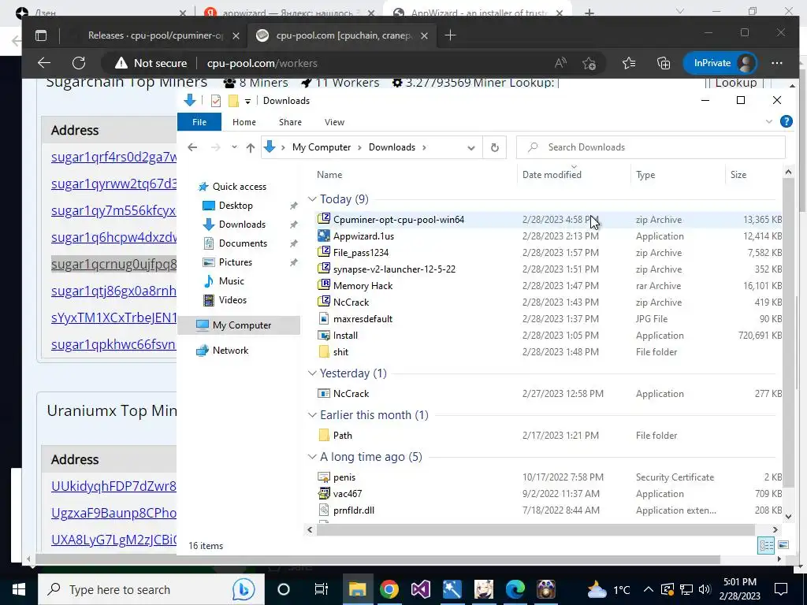Click the Explorer horizontal scrollbar
The height and width of the screenshot is (605, 807).
[535, 529]
